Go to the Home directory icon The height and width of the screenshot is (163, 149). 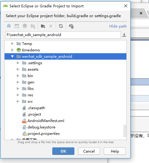9,26
